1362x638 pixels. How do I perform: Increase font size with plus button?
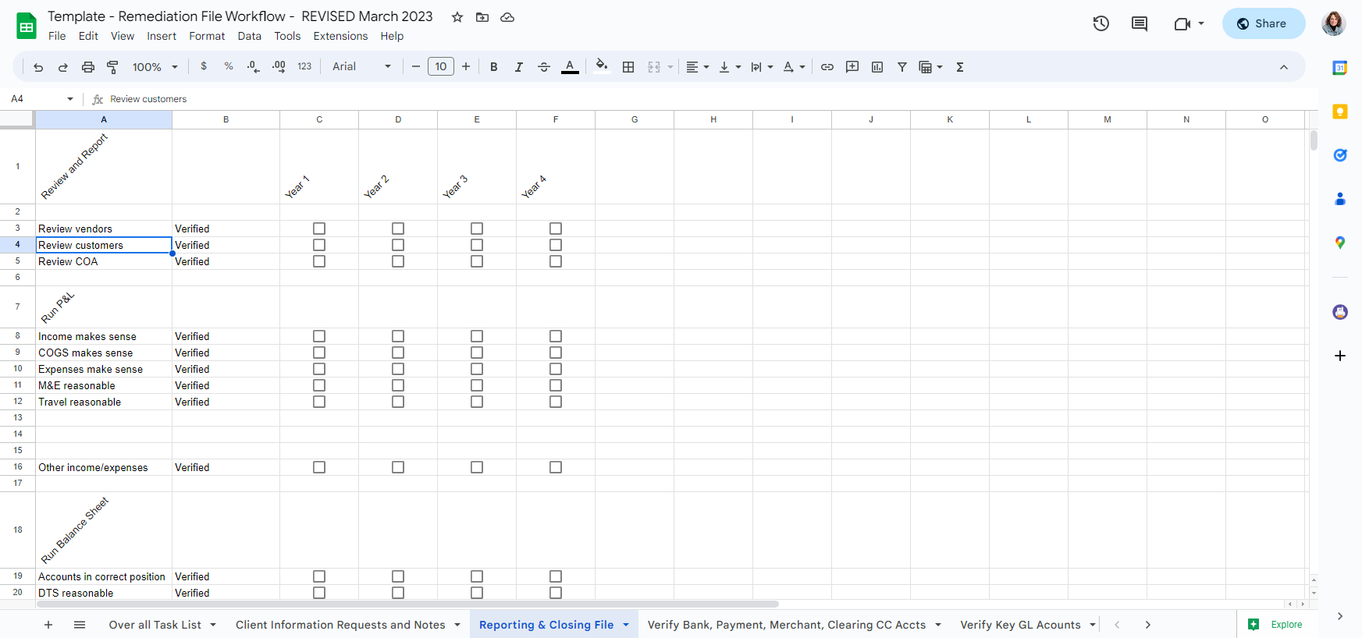pos(466,67)
